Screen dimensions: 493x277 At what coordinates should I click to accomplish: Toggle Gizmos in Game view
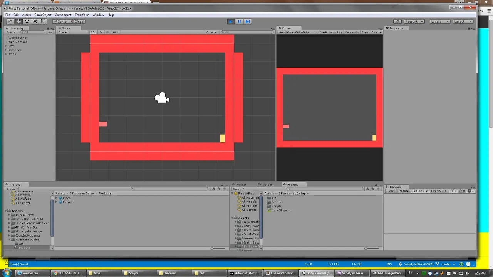pos(376,32)
